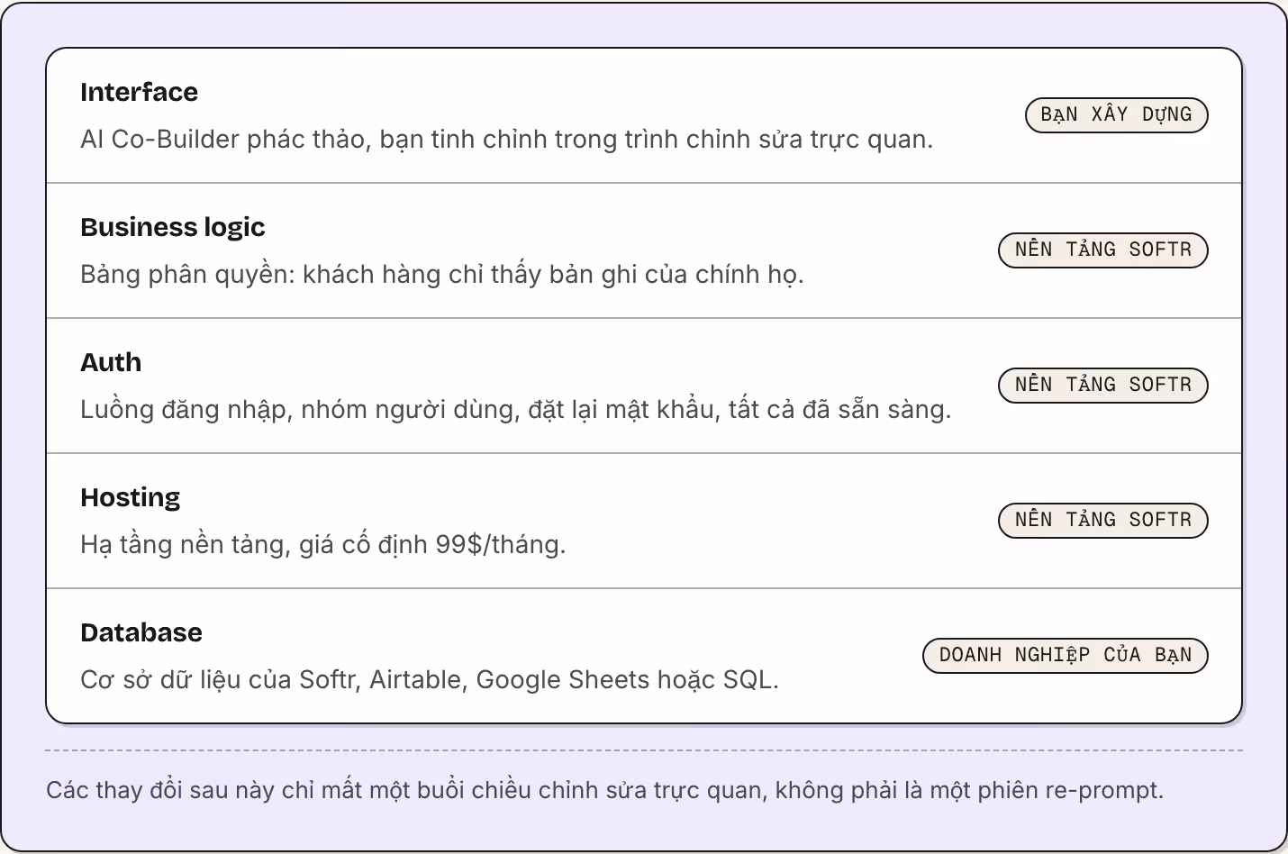Click the AI Co-Builder description text
Viewport: 1288px width, 854px height.
[x=506, y=140]
